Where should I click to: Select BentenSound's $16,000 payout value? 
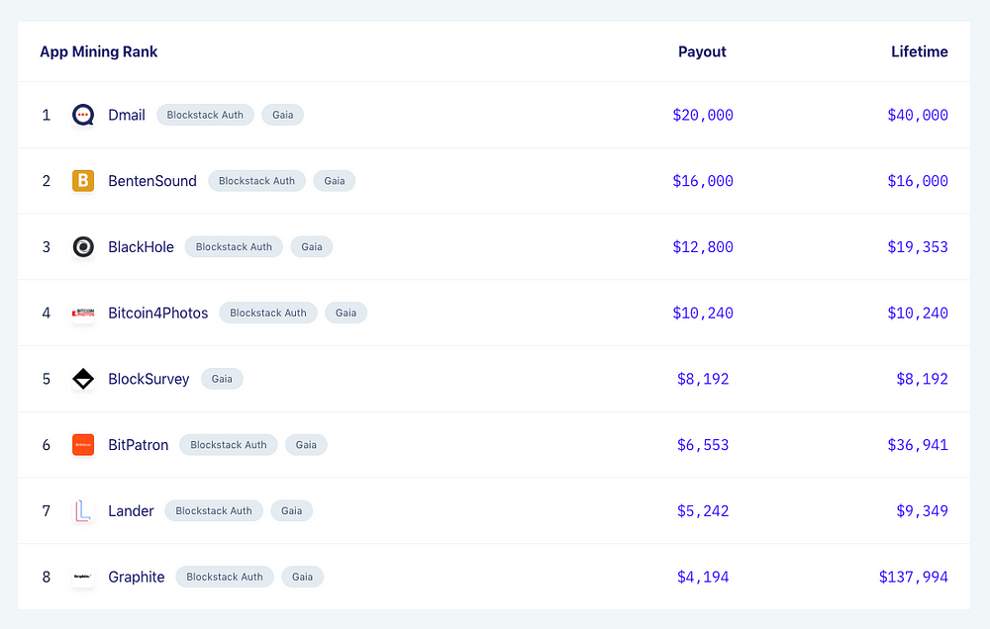coord(703,181)
